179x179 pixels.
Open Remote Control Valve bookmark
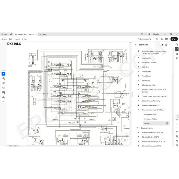click(x=155, y=91)
